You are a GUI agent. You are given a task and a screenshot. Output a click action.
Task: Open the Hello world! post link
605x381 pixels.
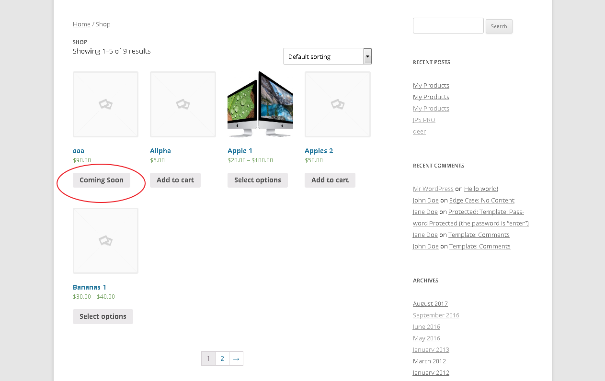(x=481, y=189)
